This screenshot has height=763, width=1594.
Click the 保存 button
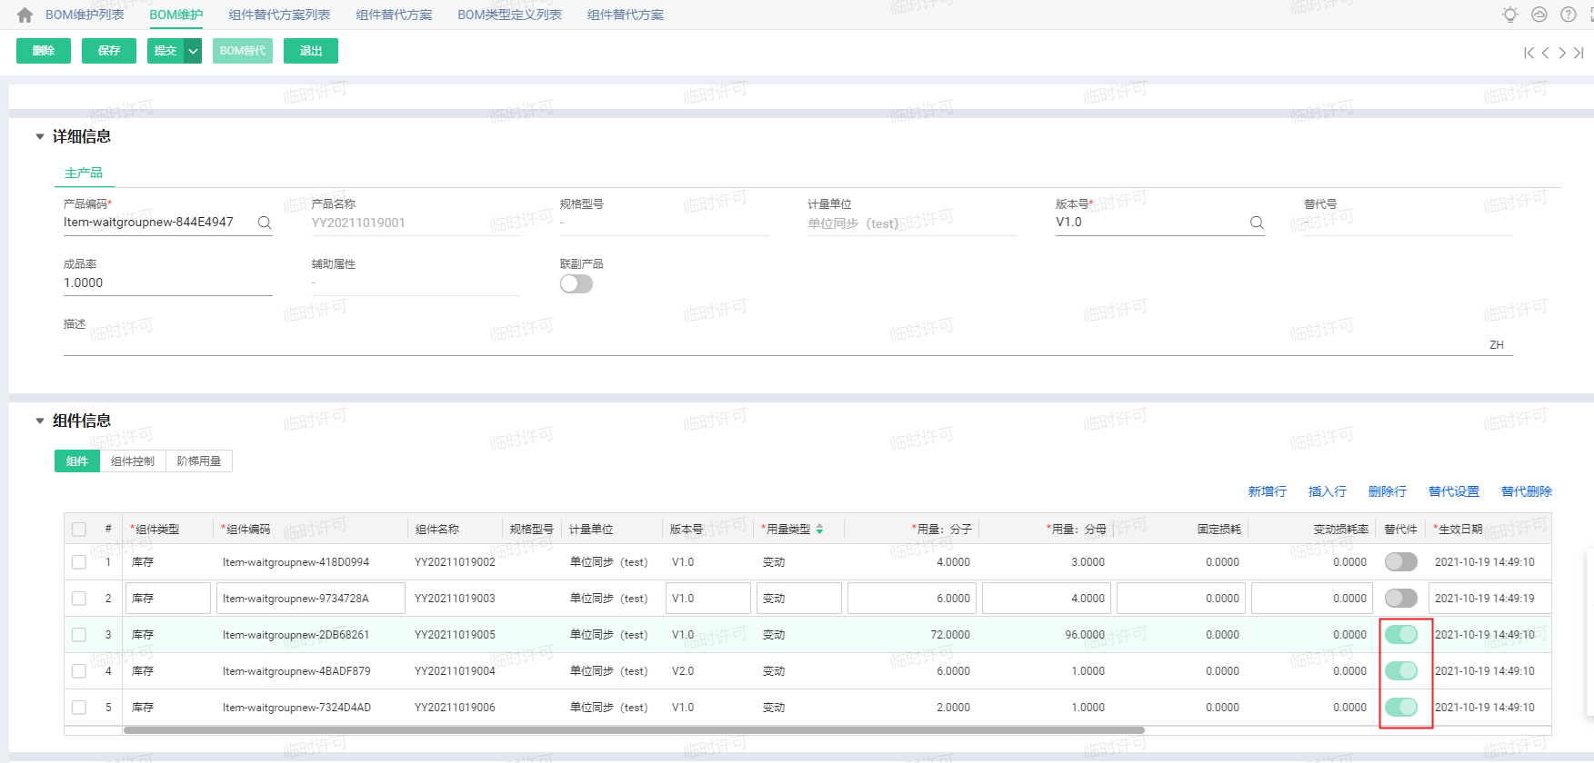109,51
